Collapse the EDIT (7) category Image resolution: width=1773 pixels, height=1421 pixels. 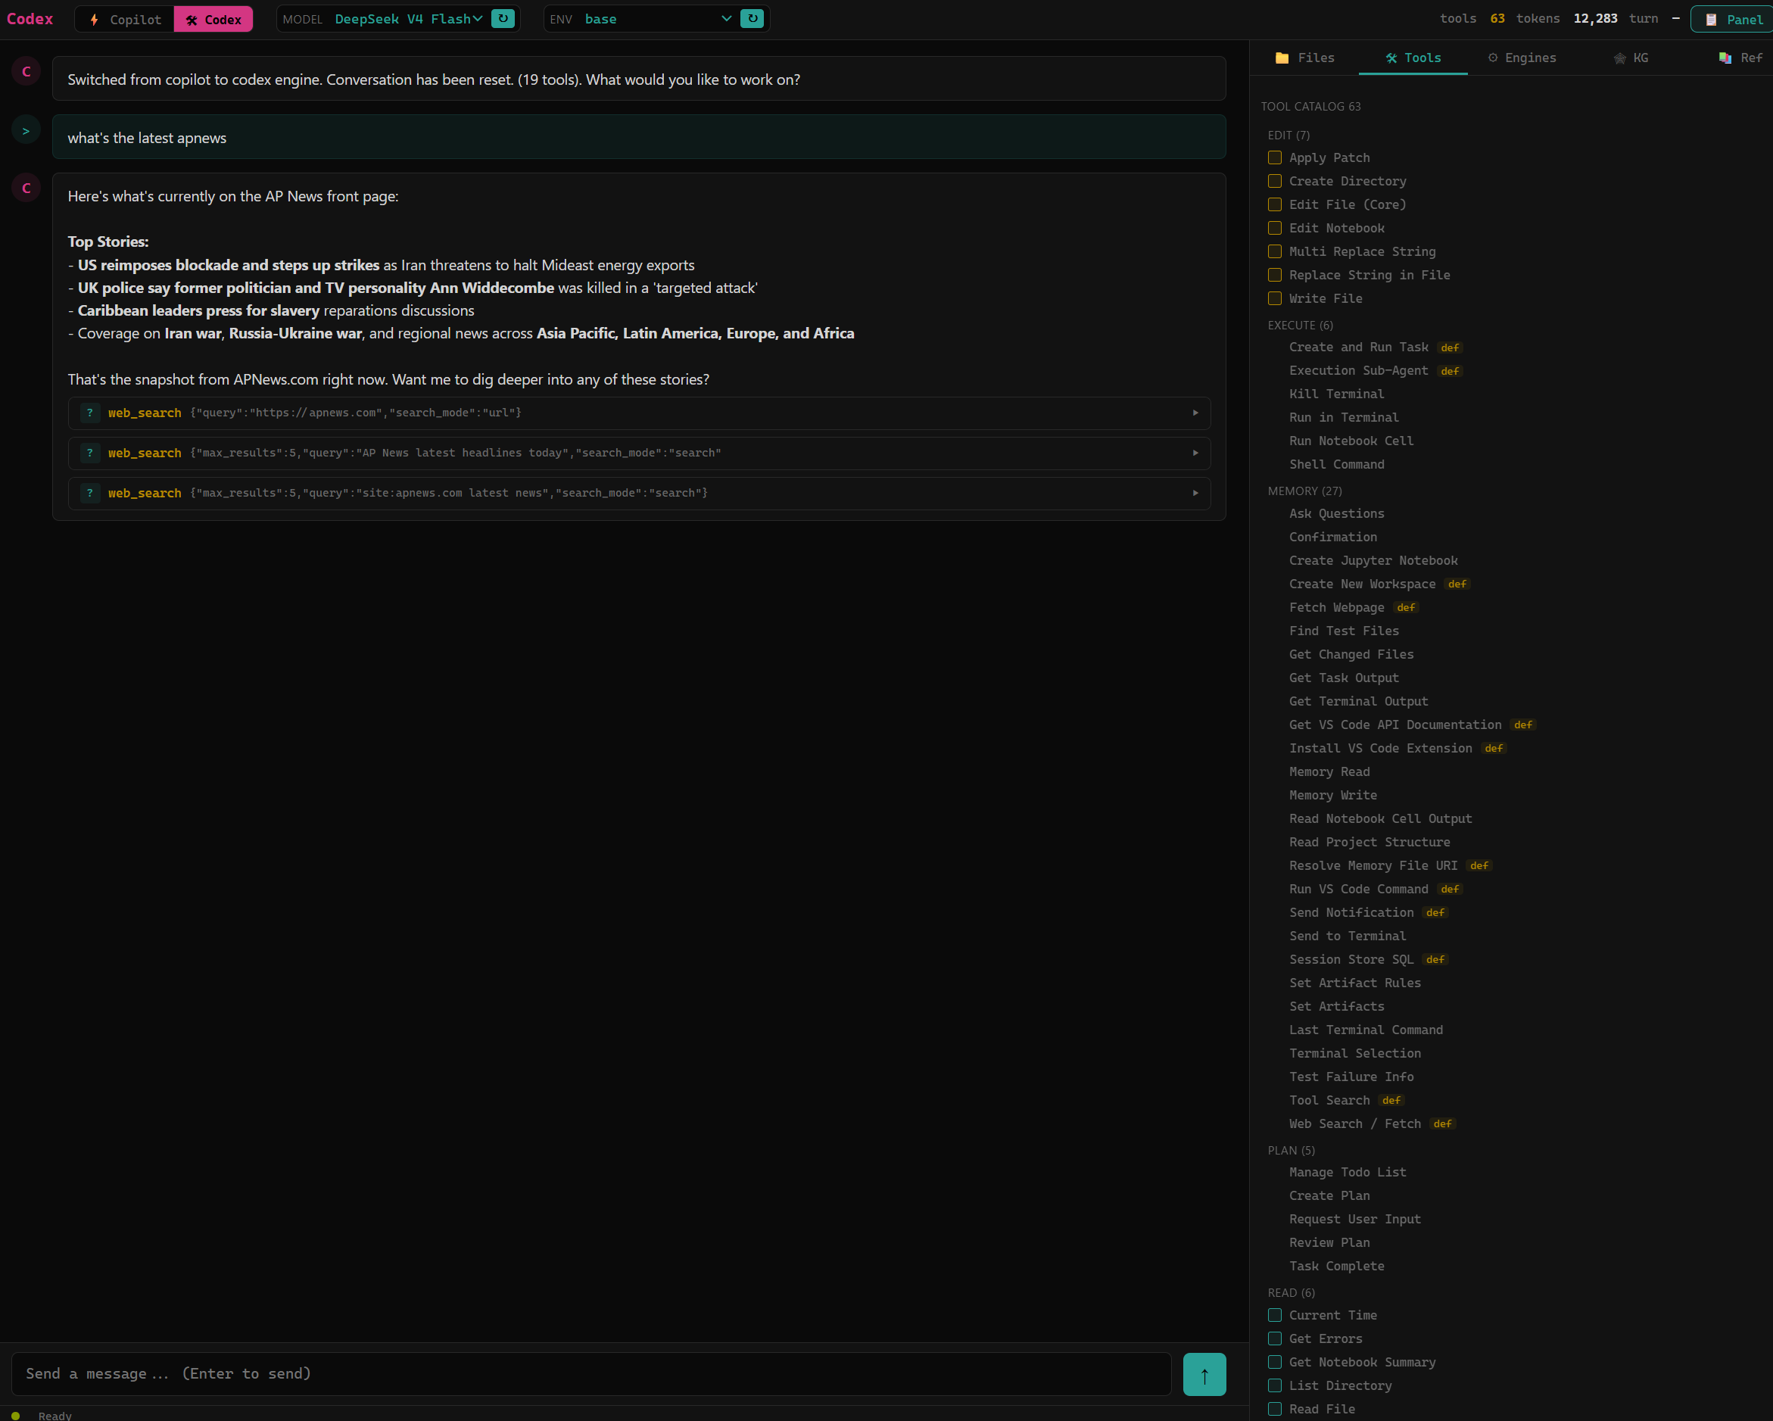coord(1288,135)
